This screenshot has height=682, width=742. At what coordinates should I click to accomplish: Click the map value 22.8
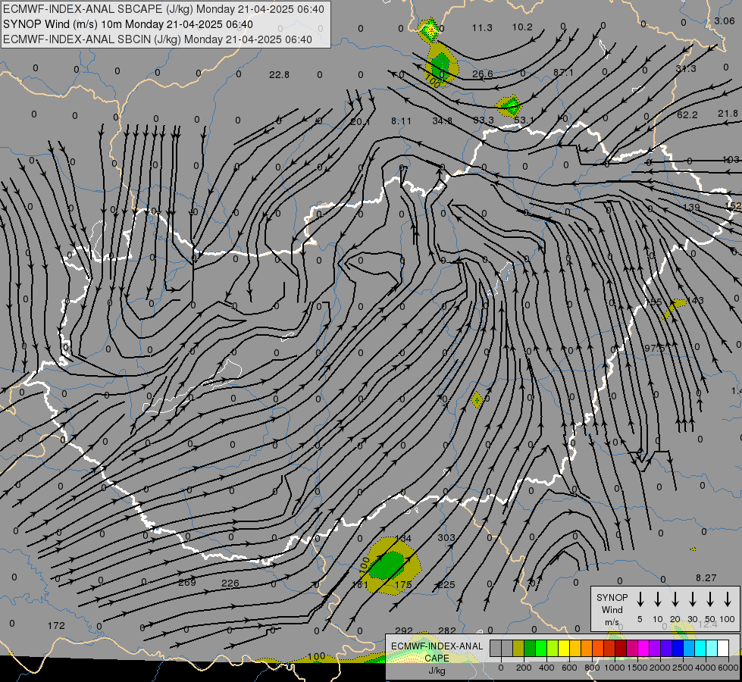click(279, 75)
